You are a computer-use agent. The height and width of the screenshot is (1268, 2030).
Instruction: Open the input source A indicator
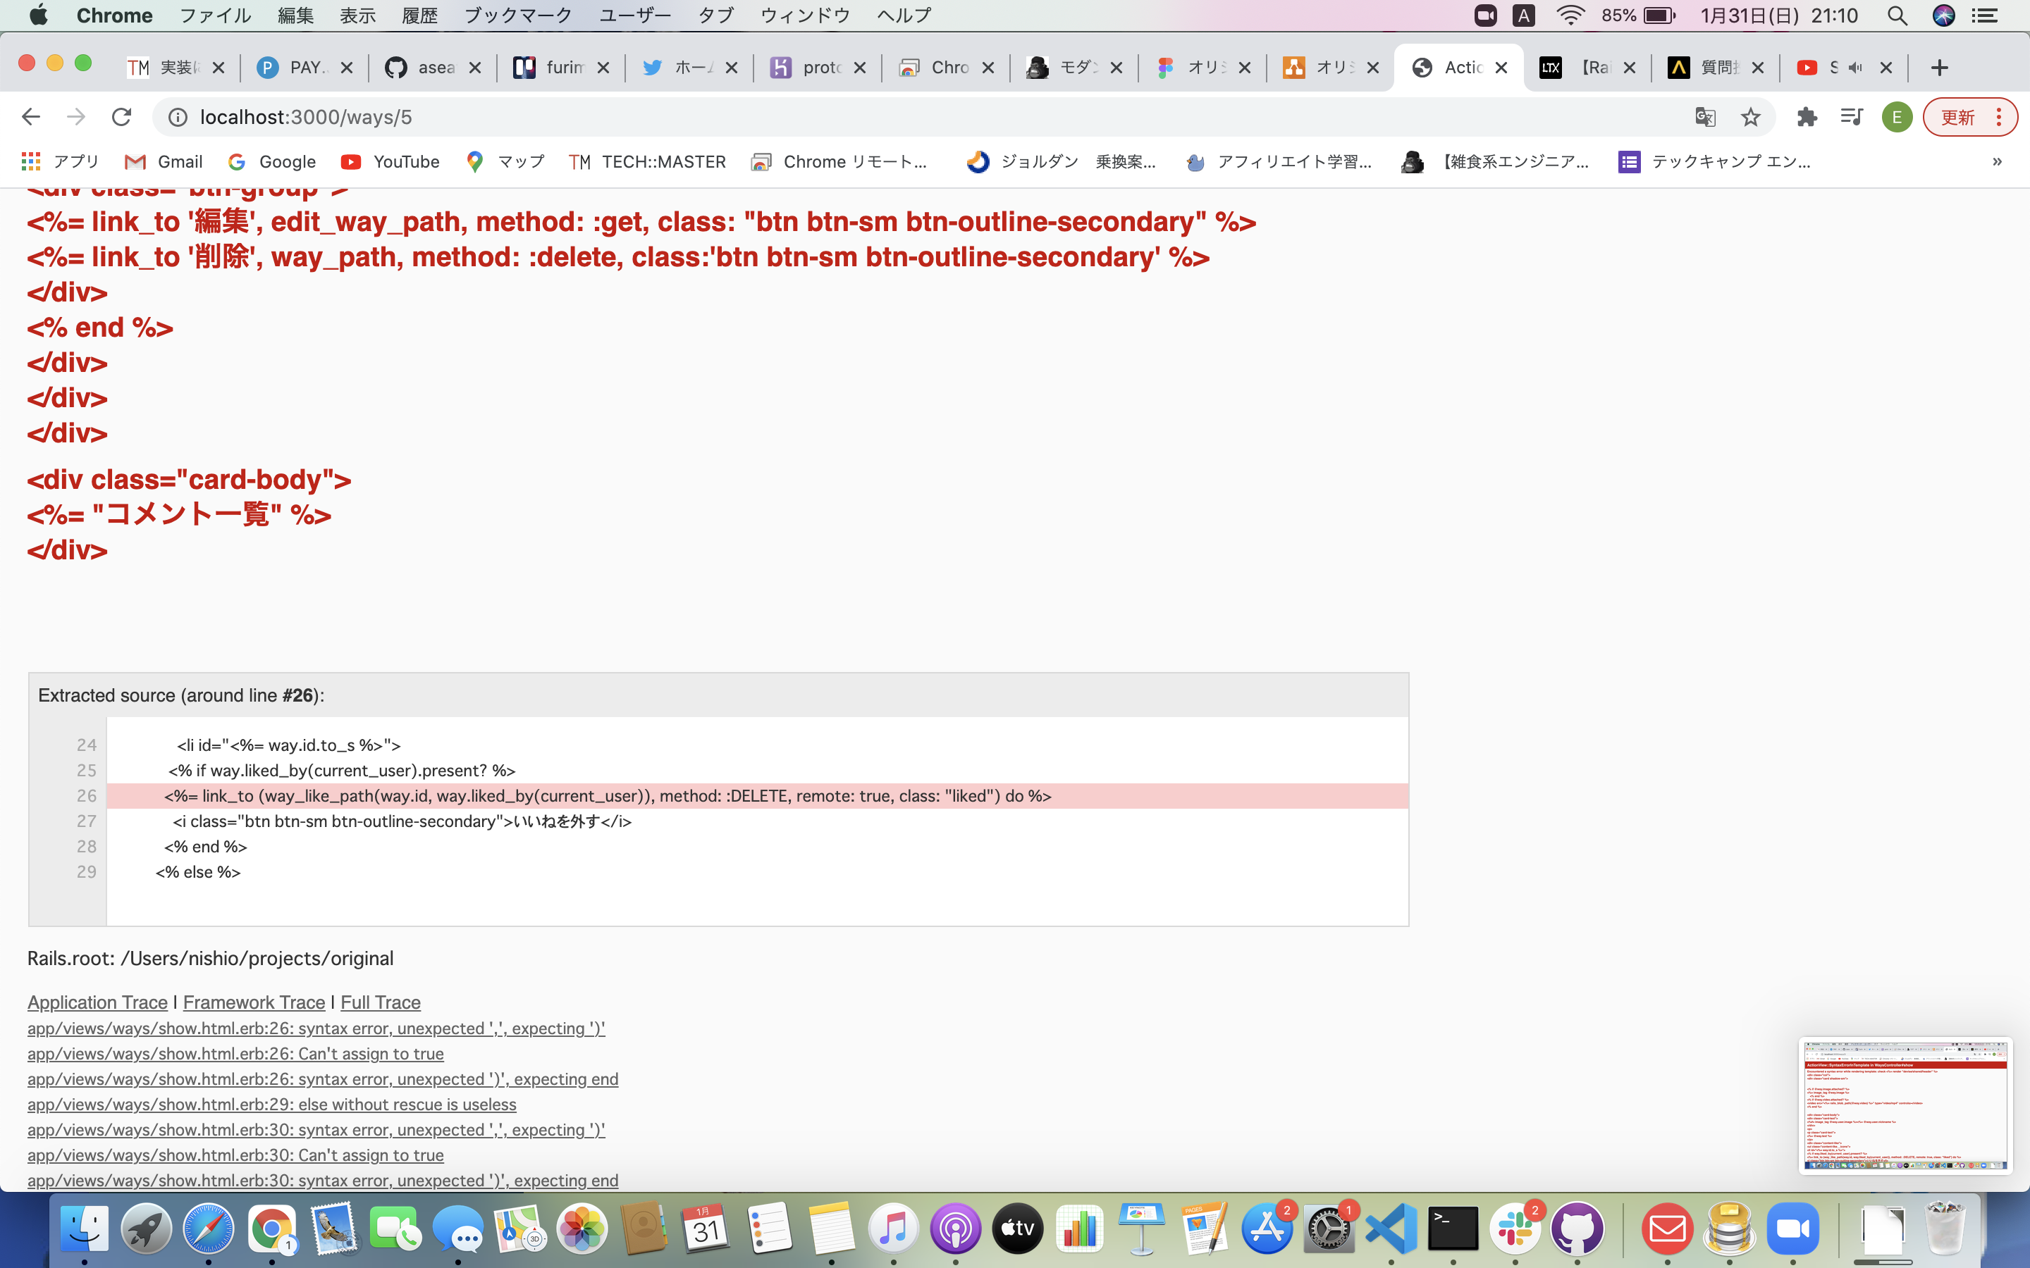(1523, 15)
